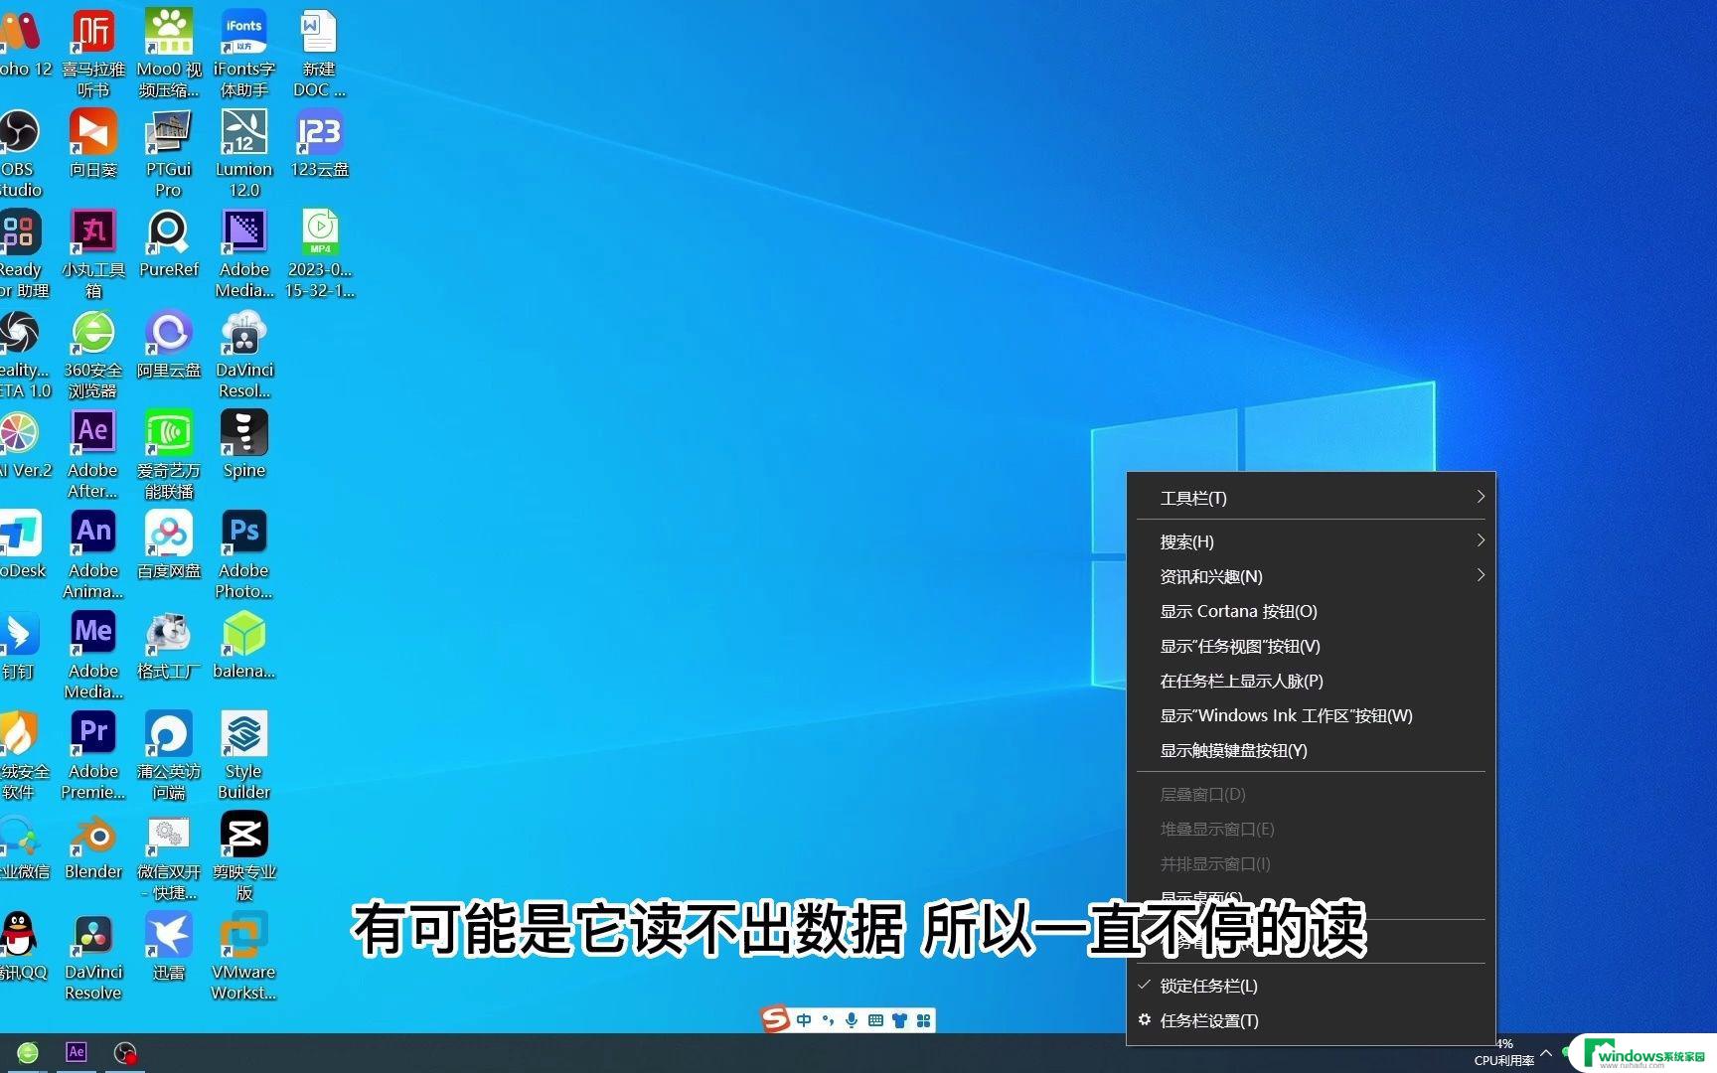Open the 喜马拉雅听书 desktop icon
This screenshot has width=1717, height=1073.
[93, 54]
